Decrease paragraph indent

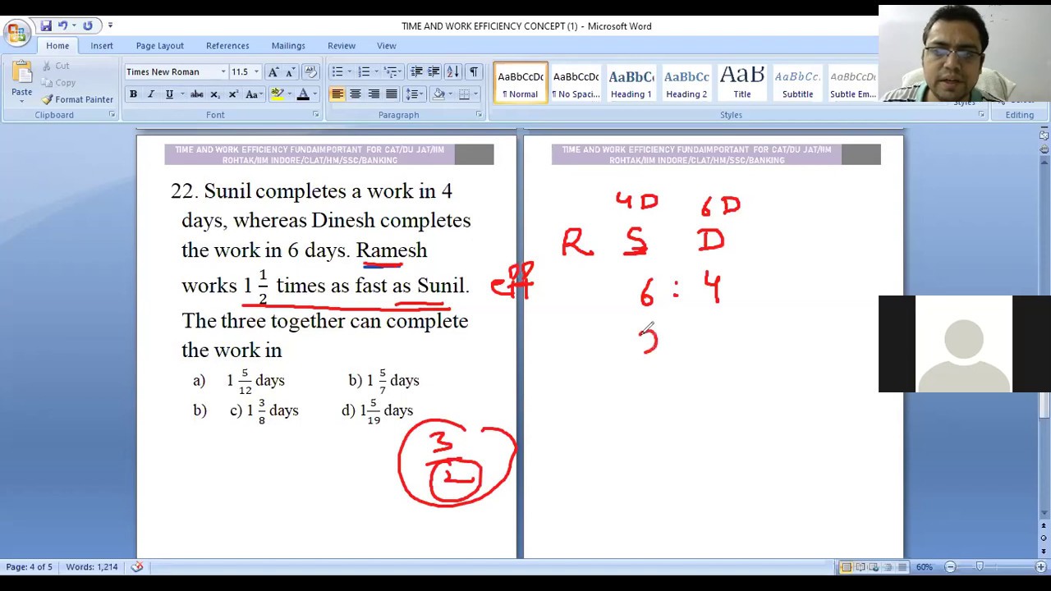coord(416,72)
